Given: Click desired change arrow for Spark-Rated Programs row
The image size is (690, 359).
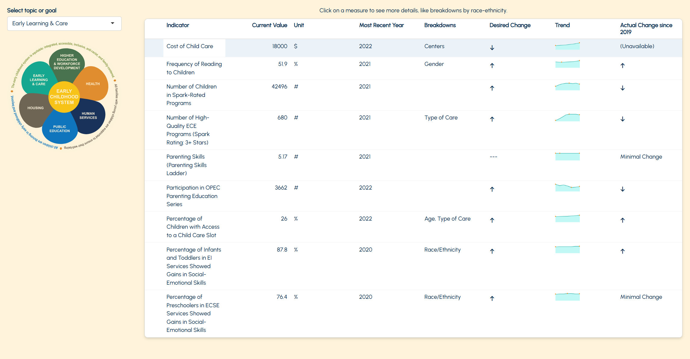Looking at the screenshot, I should pyautogui.click(x=492, y=88).
